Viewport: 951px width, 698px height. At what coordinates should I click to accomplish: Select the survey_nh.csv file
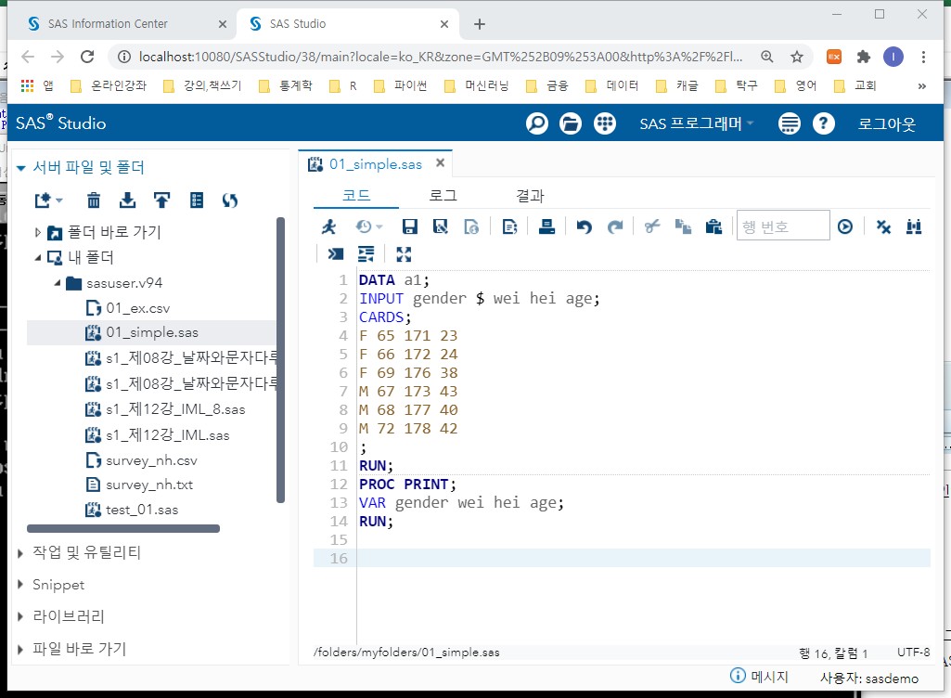[x=151, y=460]
